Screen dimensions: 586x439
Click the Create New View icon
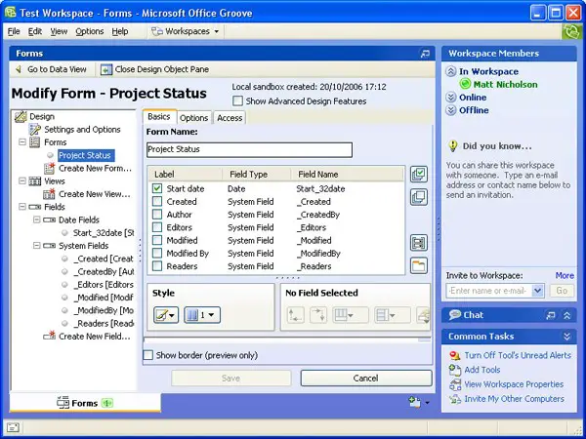[49, 194]
